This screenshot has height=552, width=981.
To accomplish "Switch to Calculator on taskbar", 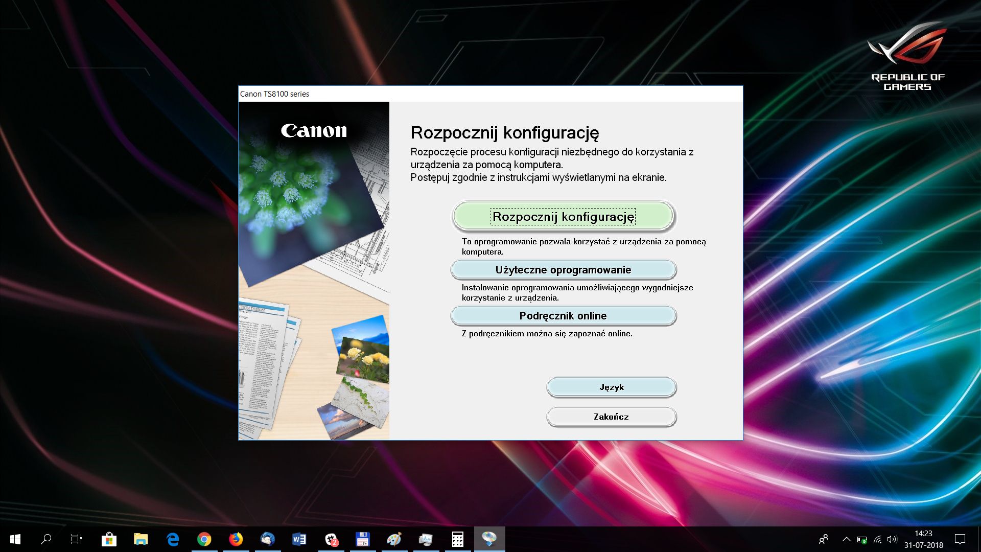I will (x=458, y=539).
